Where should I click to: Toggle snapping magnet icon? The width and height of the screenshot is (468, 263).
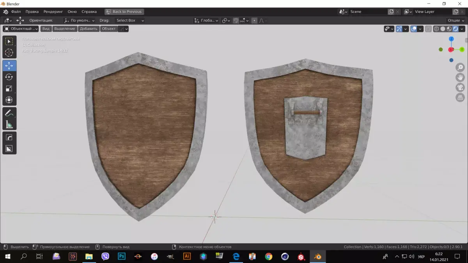point(236,20)
